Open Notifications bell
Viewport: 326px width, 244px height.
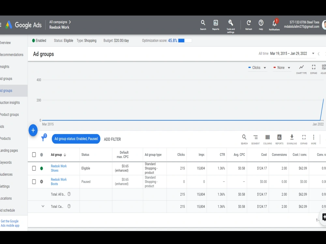click(274, 25)
